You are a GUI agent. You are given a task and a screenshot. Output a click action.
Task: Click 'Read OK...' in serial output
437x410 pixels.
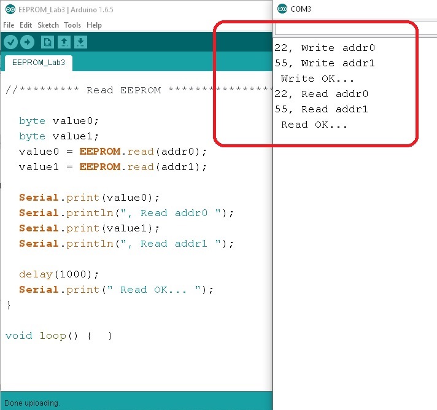pyautogui.click(x=314, y=125)
